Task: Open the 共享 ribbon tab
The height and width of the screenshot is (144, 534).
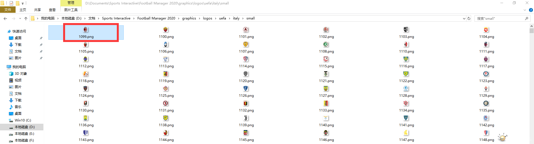Action: coord(38,10)
